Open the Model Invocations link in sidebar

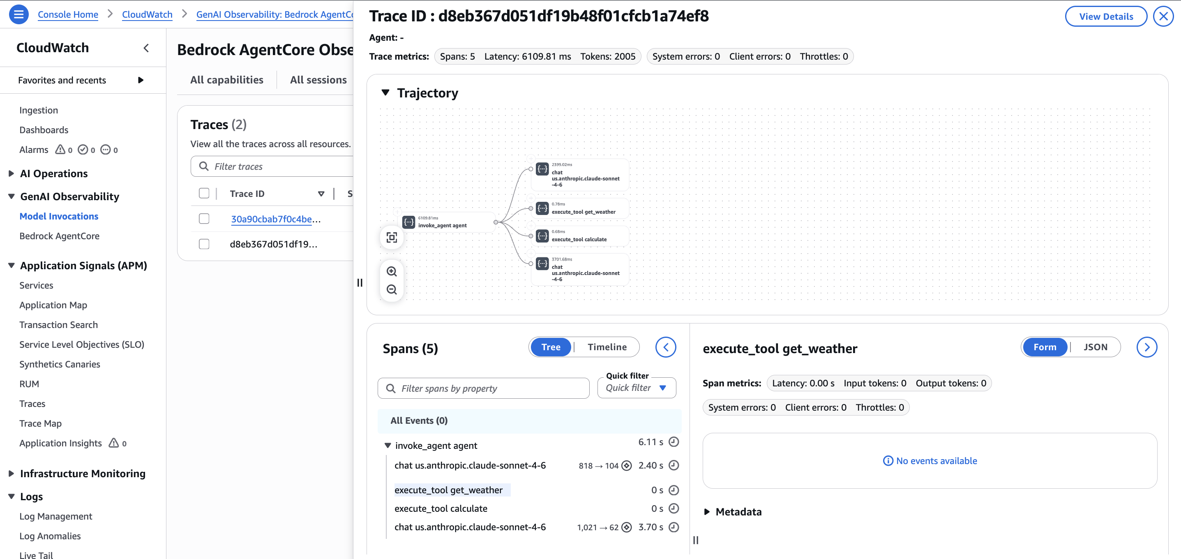coord(59,216)
